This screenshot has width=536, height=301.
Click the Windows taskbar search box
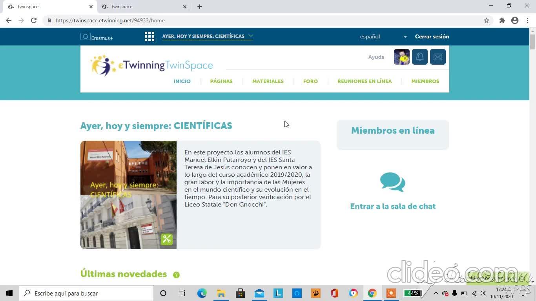click(x=87, y=293)
